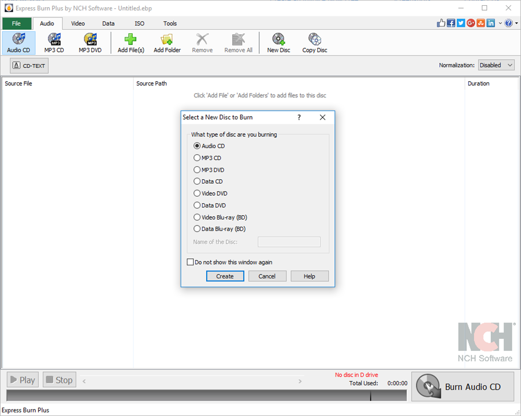Select the Audio CD radio button
This screenshot has height=416, width=521.
[196, 146]
